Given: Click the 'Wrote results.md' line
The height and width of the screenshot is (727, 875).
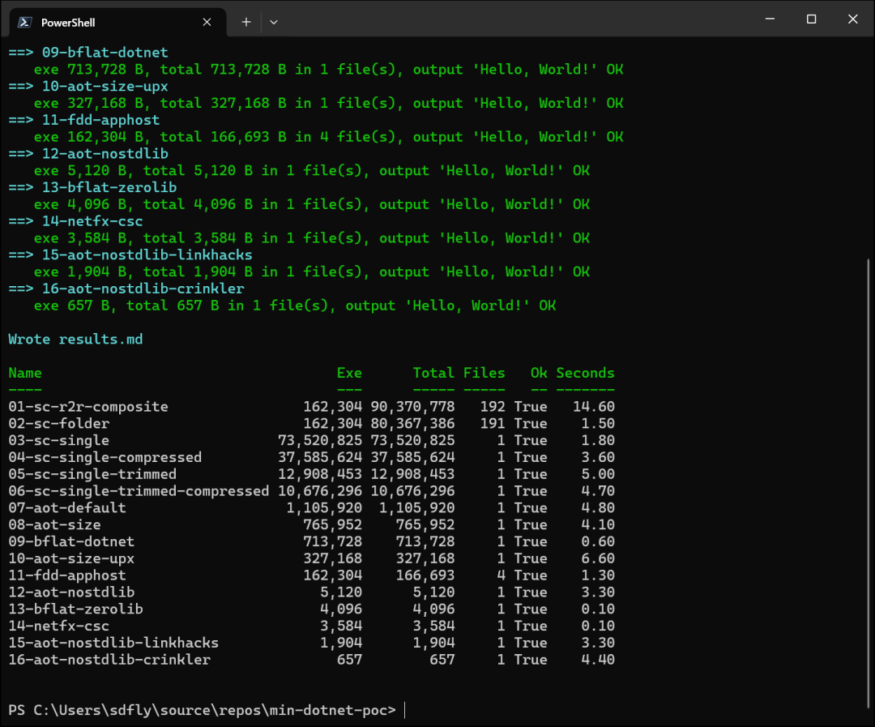Looking at the screenshot, I should 75,339.
